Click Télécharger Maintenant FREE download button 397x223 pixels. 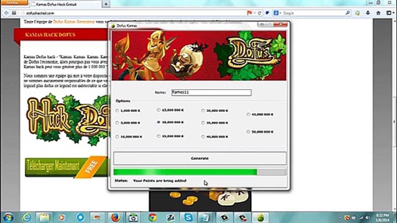click(66, 167)
